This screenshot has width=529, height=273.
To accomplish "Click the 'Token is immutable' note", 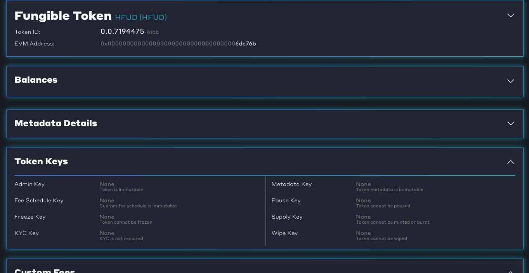I will click(x=121, y=190).
